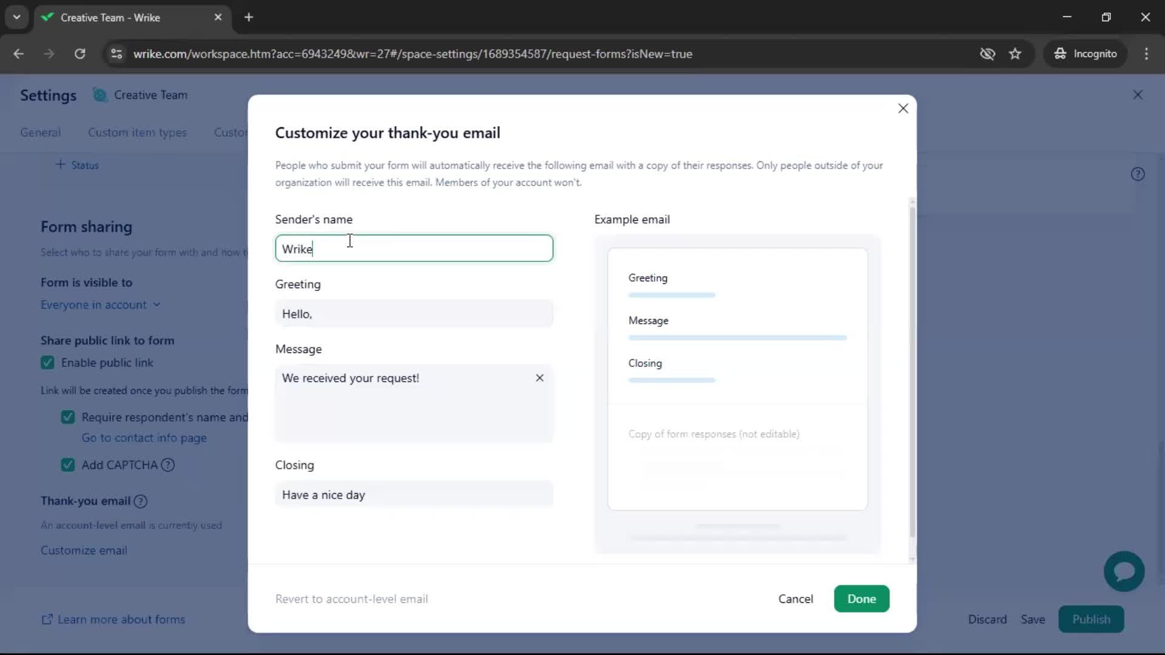Minimize the browser window
Viewport: 1165px width, 655px height.
click(x=1067, y=17)
